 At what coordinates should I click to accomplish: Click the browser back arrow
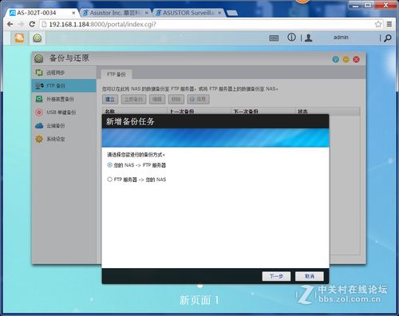[x=10, y=24]
